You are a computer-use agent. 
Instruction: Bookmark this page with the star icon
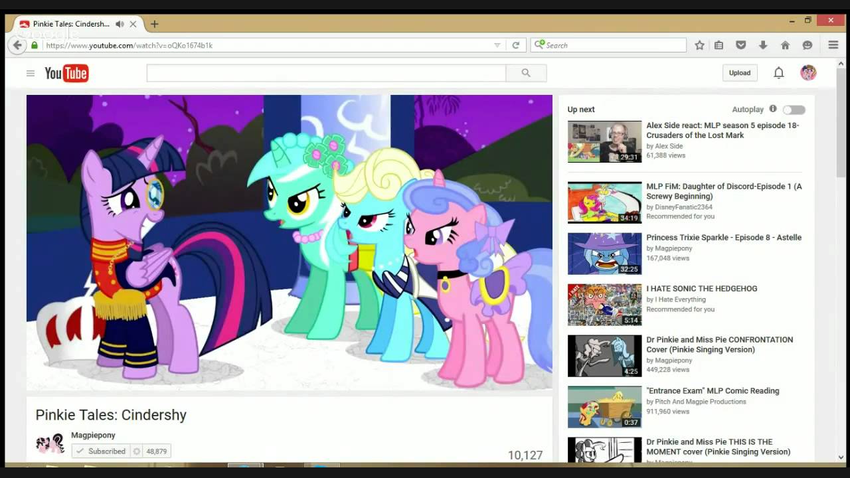pos(699,45)
